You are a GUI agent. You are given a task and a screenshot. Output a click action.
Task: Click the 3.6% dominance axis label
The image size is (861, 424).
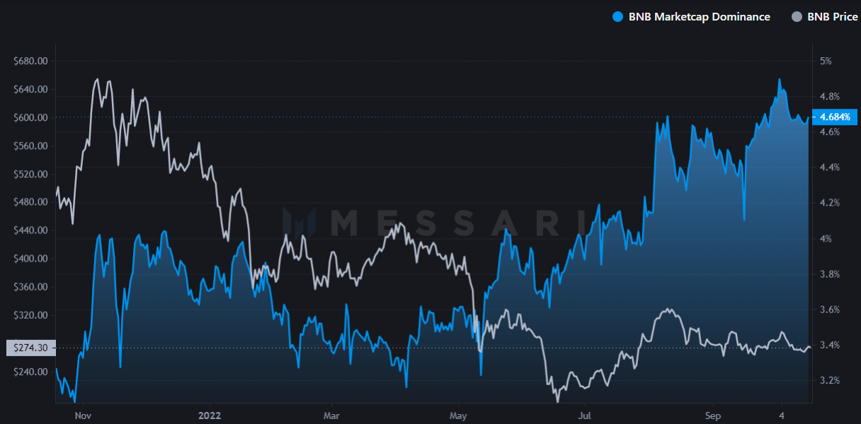830,310
